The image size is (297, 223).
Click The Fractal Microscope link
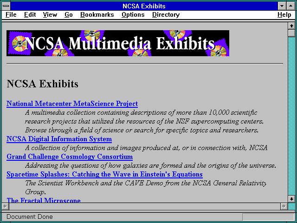coord(44,200)
